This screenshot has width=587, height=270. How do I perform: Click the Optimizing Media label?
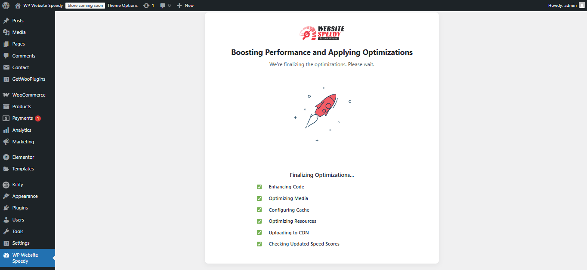pyautogui.click(x=288, y=198)
